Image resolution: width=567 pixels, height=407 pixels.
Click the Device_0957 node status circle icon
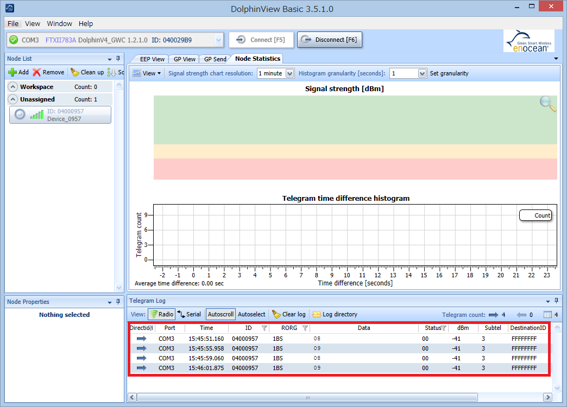point(20,115)
